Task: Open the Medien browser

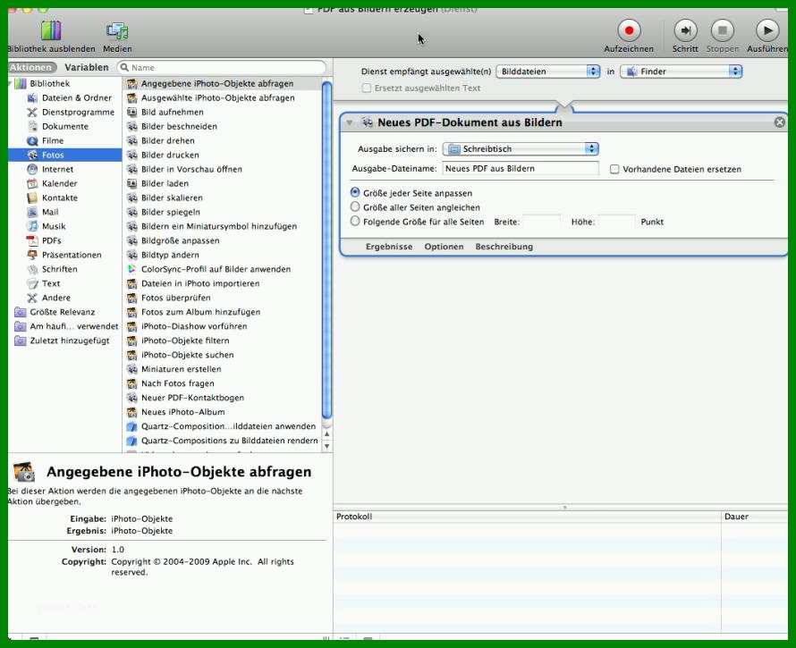Action: click(x=117, y=37)
